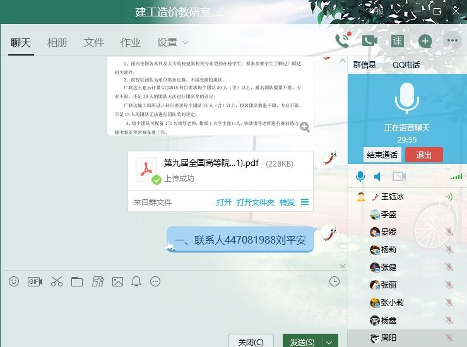The width and height of the screenshot is (467, 347).
Task: Open the emoji picker in chat toolbar
Action: [x=14, y=281]
